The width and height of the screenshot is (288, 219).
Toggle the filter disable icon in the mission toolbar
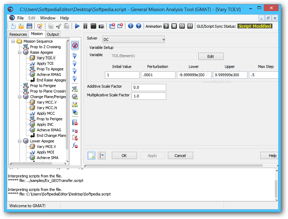[x=75, y=45]
